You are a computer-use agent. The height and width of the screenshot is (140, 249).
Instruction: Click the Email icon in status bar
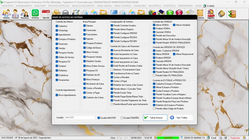coord(208,138)
